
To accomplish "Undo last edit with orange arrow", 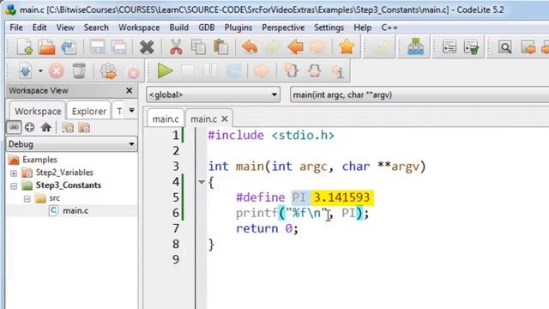I will pos(250,47).
